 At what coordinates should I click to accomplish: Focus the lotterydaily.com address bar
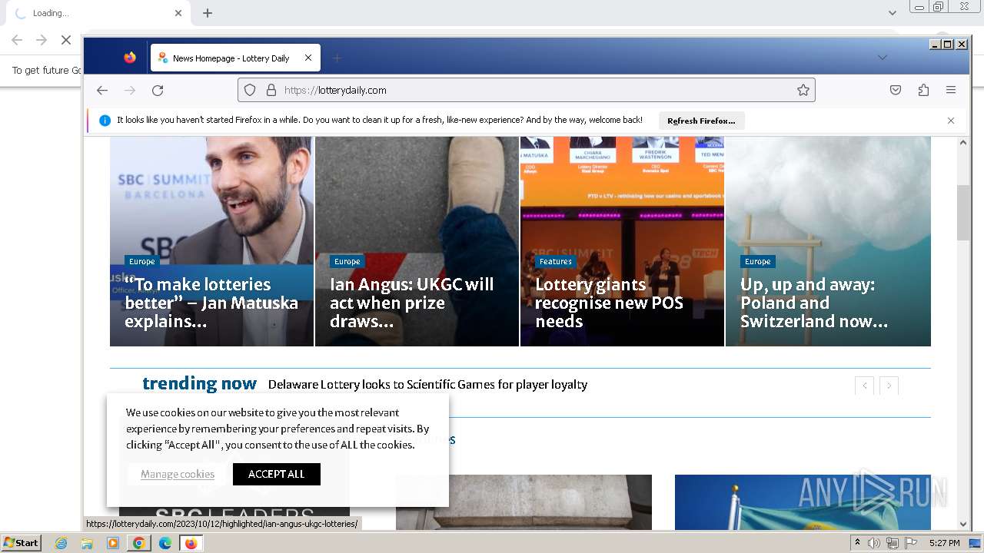tap(526, 90)
